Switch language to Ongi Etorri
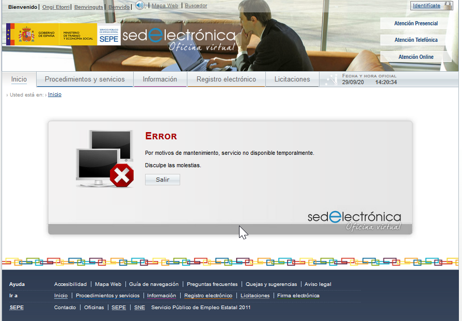462x321 pixels. click(56, 7)
